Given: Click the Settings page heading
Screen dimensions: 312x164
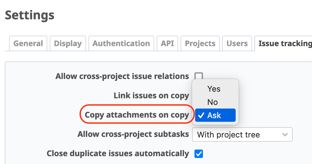Looking at the screenshot, I should tap(30, 15).
